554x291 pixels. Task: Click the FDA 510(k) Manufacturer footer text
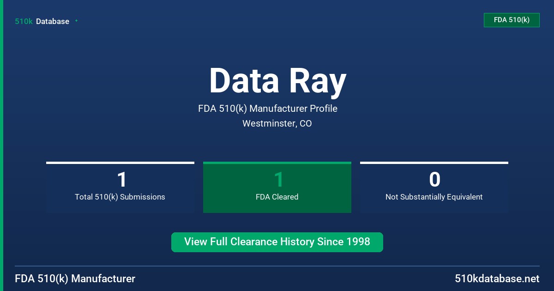[75, 279]
